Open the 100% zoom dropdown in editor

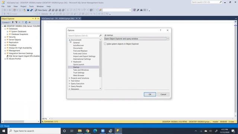(49, 119)
